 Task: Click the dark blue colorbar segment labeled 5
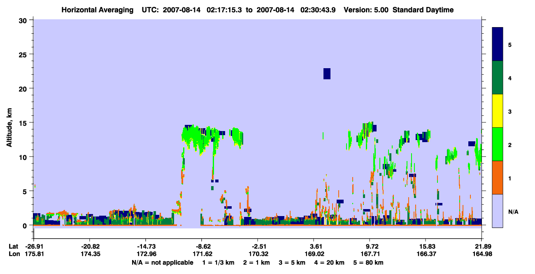tap(498, 44)
